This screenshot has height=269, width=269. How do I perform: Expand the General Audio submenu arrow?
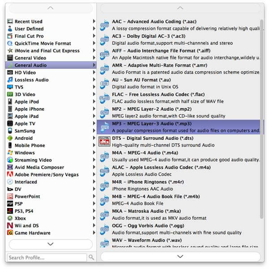pos(94,65)
